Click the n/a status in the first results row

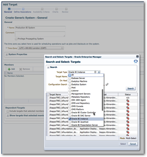128,98
